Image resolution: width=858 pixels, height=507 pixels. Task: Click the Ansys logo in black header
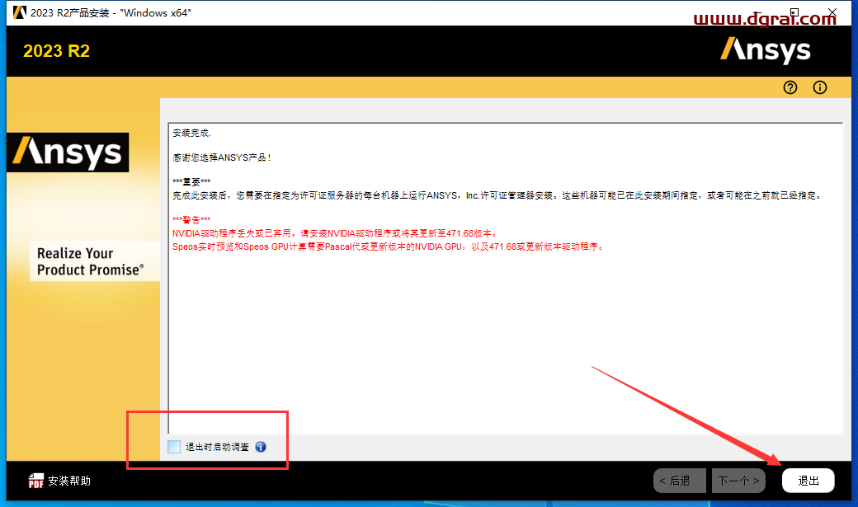coord(765,50)
